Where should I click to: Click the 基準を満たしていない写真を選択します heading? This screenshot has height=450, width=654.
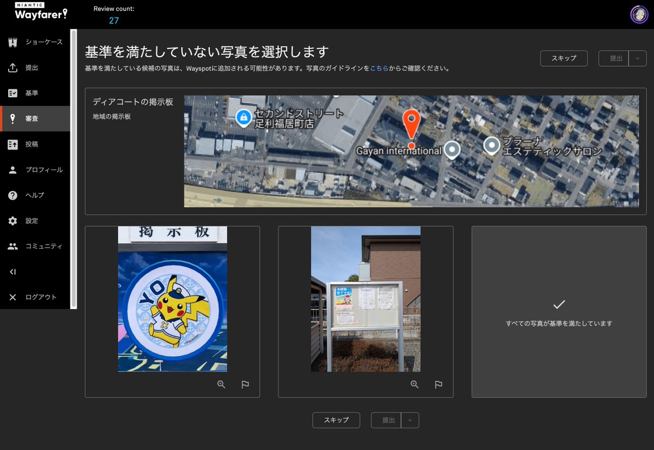coord(207,52)
